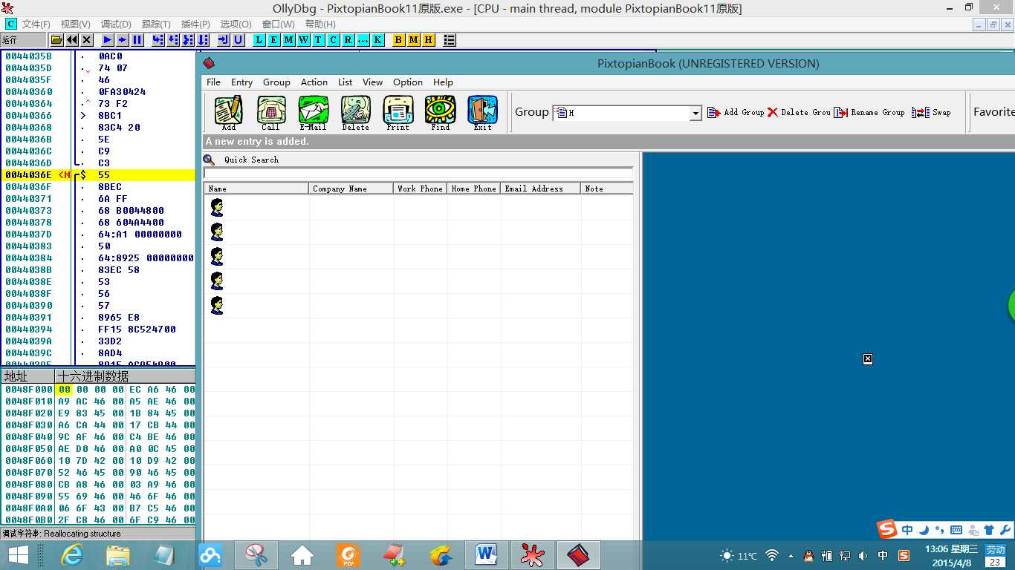Show Hardware breakpoints with yellow H button
The width and height of the screenshot is (1015, 570).
point(429,40)
